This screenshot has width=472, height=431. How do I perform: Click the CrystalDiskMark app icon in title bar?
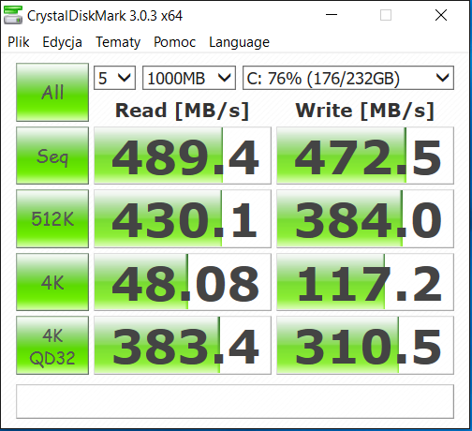pyautogui.click(x=13, y=15)
